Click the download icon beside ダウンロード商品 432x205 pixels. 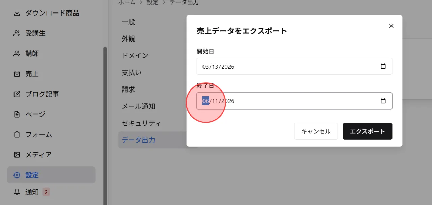click(x=17, y=13)
